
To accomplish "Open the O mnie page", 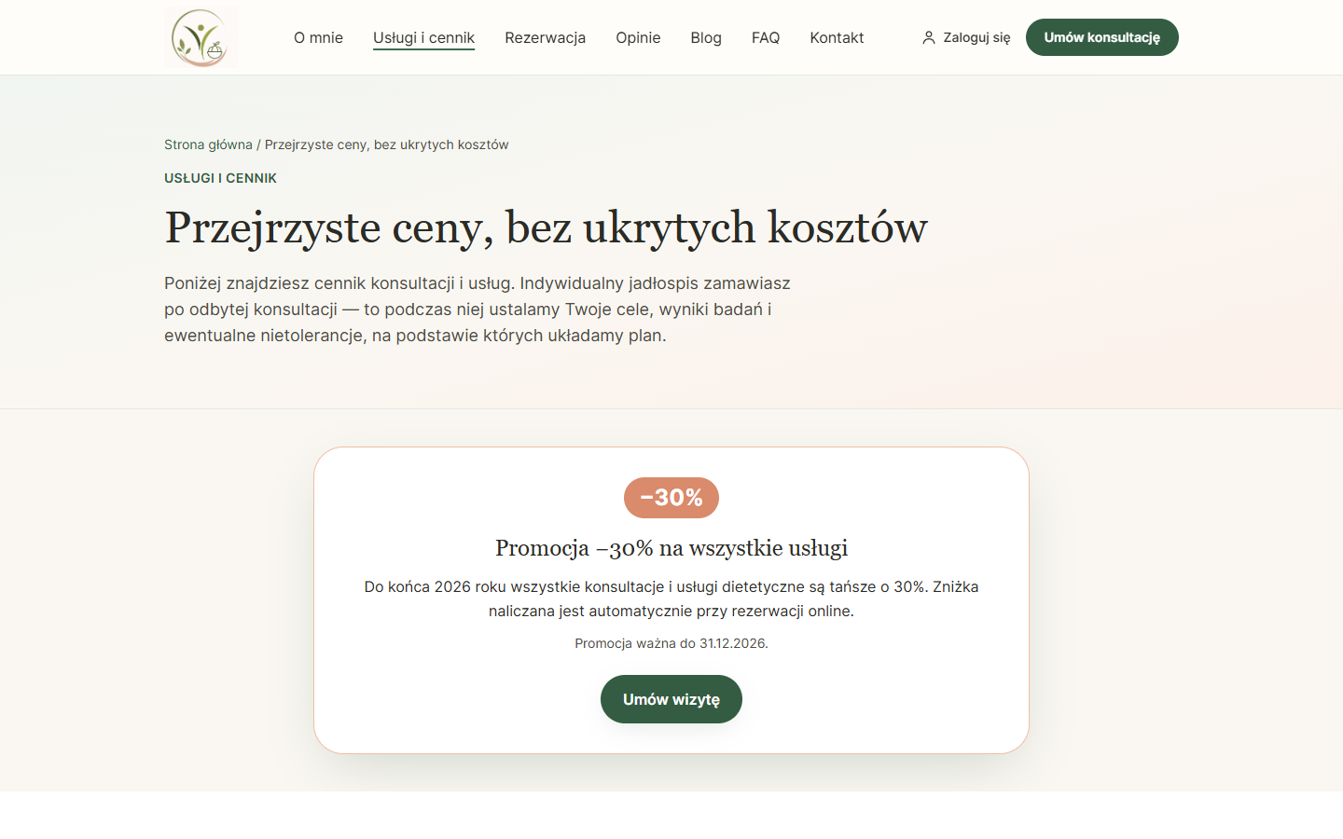I will [x=318, y=37].
